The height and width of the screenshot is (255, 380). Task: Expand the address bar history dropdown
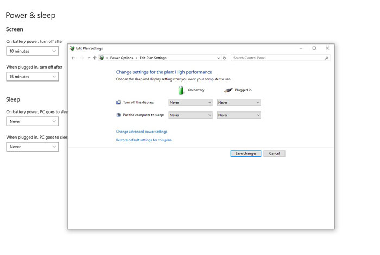[218, 58]
